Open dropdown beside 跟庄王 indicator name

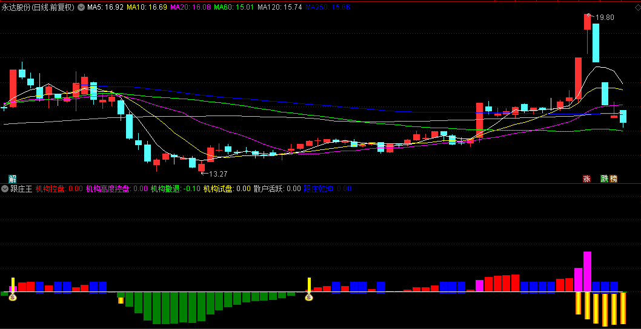tap(5, 189)
